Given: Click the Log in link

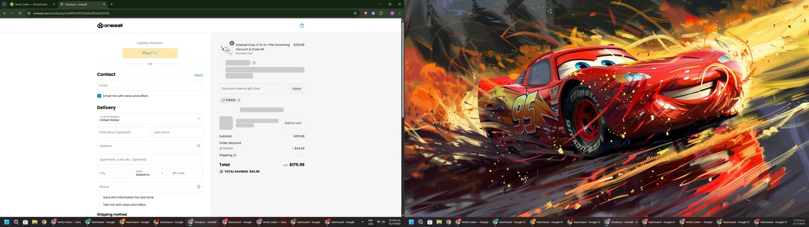Looking at the screenshot, I should tap(198, 75).
